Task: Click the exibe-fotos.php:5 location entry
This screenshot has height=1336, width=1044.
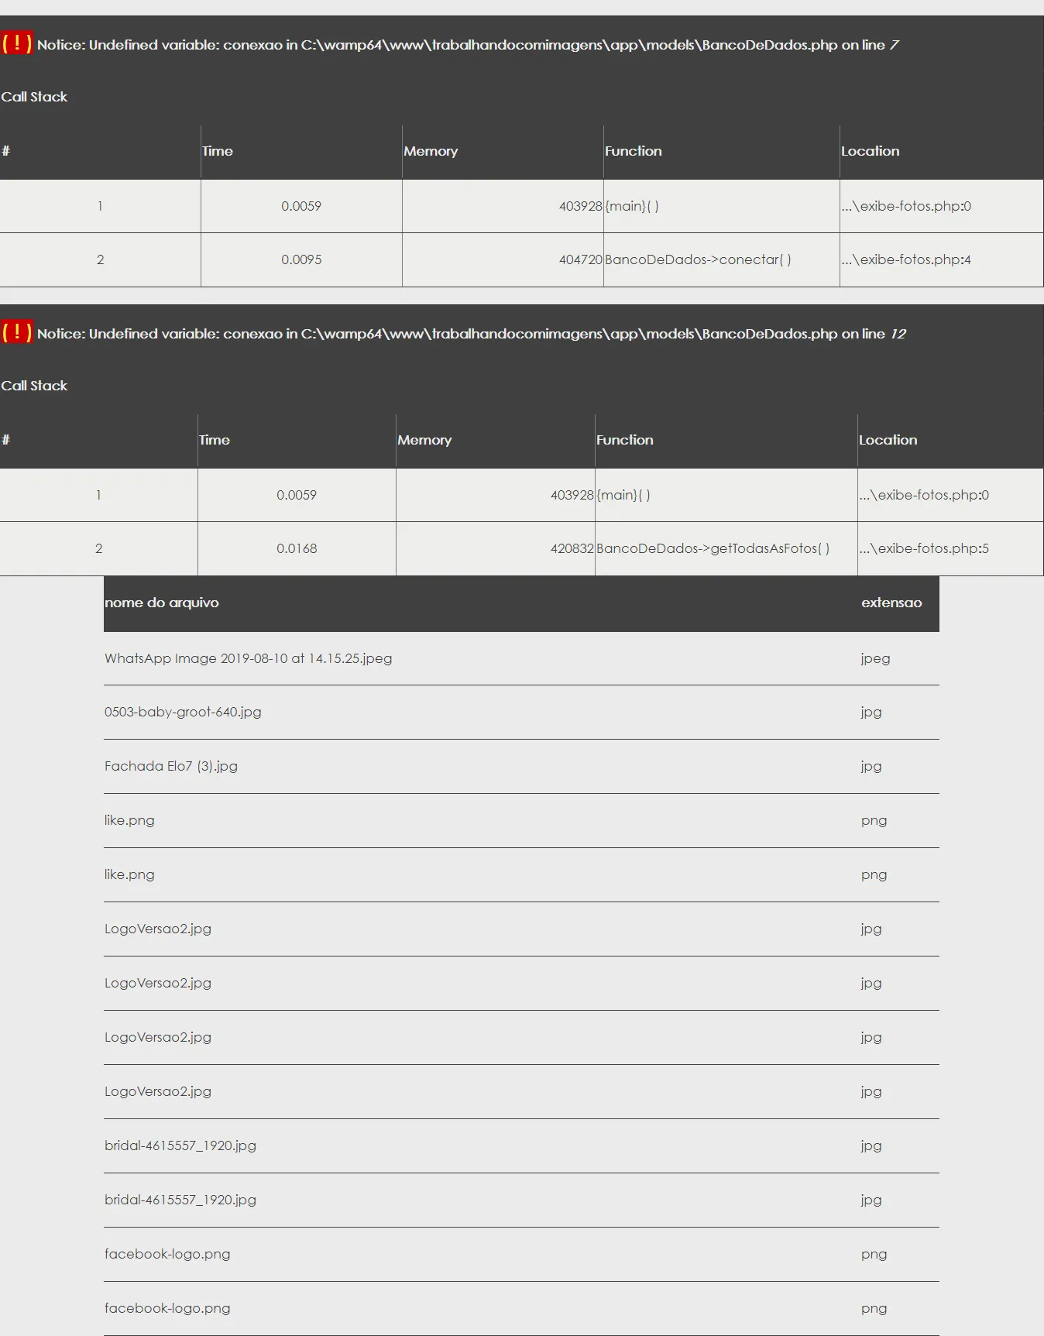Action: click(x=924, y=548)
